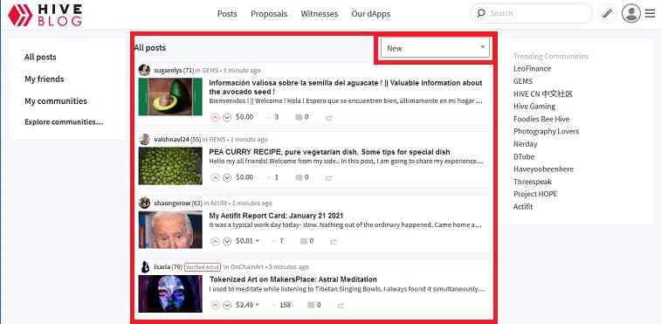The width and height of the screenshot is (661, 324).
Task: Reblog the PEA CURRY RECIPE post
Action: 329,178
